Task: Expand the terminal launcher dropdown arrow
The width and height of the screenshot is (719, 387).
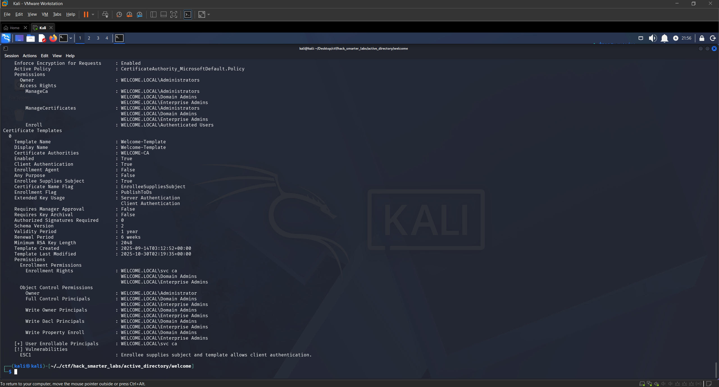Action: coord(71,38)
